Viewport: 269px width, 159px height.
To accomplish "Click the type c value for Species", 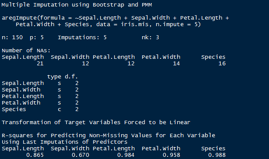I will (59, 109).
